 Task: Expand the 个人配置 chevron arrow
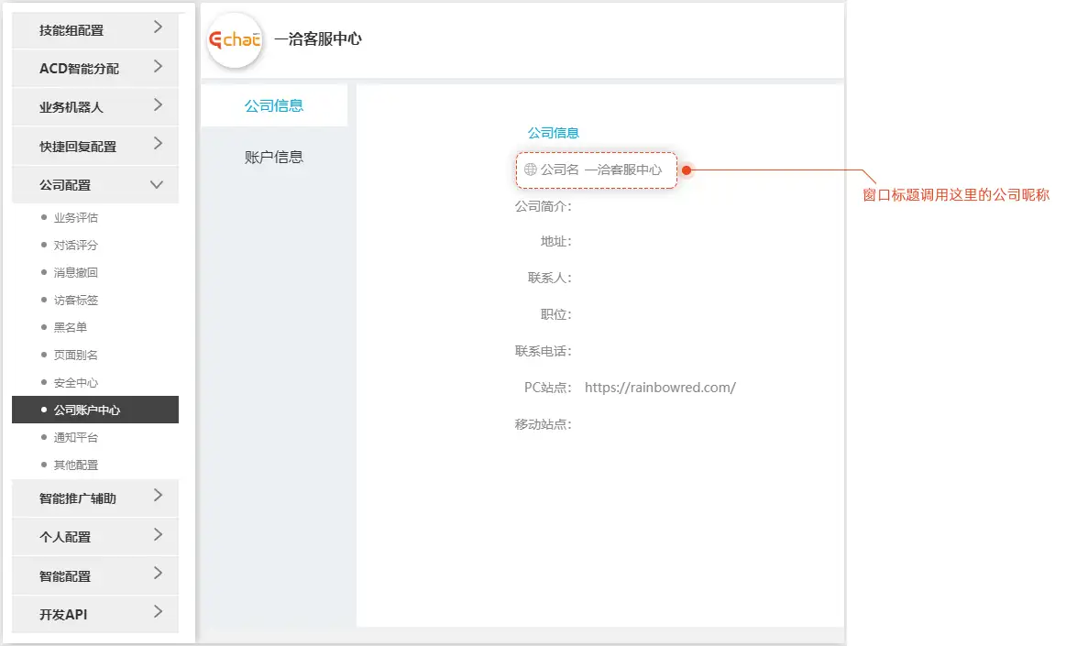[158, 535]
